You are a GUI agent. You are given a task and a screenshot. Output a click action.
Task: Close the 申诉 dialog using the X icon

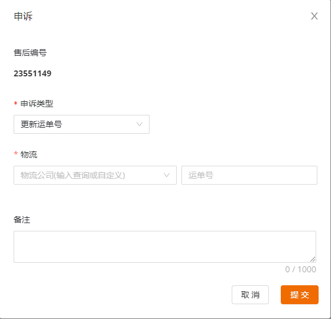click(314, 16)
